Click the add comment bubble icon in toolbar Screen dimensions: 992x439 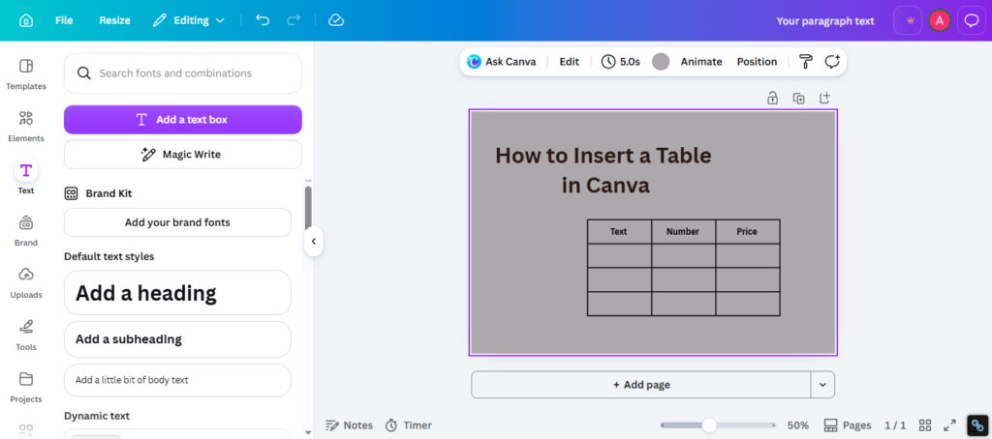click(832, 61)
